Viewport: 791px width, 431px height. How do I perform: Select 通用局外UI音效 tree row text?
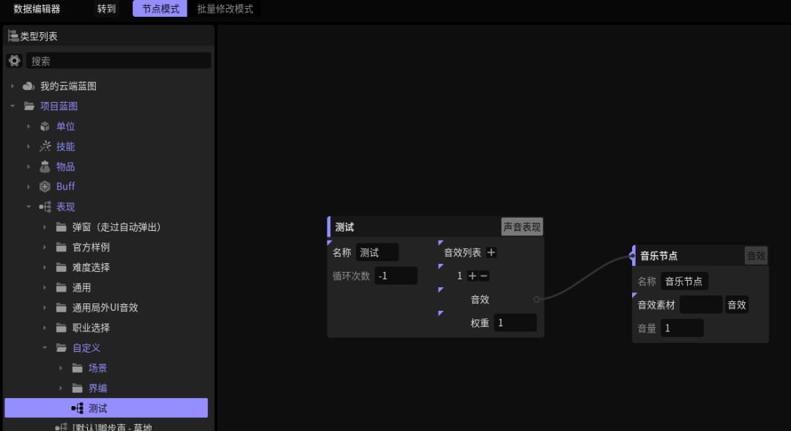(105, 307)
